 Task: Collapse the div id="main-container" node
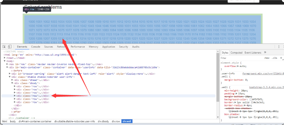click(7, 67)
